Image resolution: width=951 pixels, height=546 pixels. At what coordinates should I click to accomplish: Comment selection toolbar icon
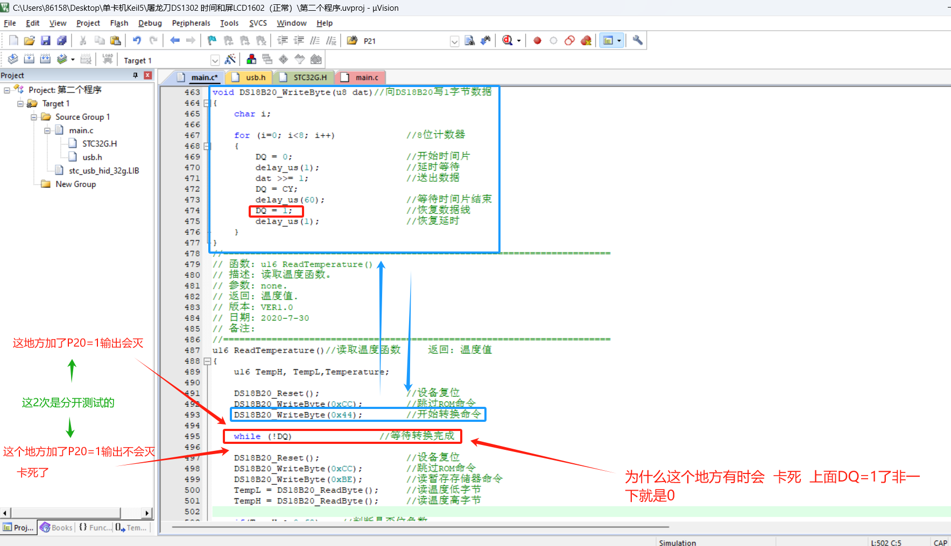pyautogui.click(x=315, y=40)
